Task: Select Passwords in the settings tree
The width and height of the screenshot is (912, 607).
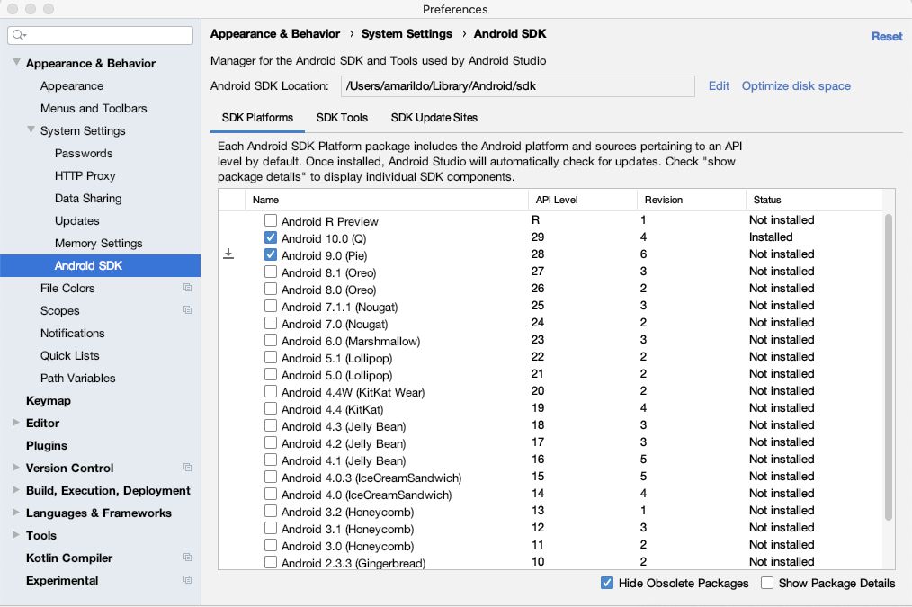Action: [x=84, y=153]
